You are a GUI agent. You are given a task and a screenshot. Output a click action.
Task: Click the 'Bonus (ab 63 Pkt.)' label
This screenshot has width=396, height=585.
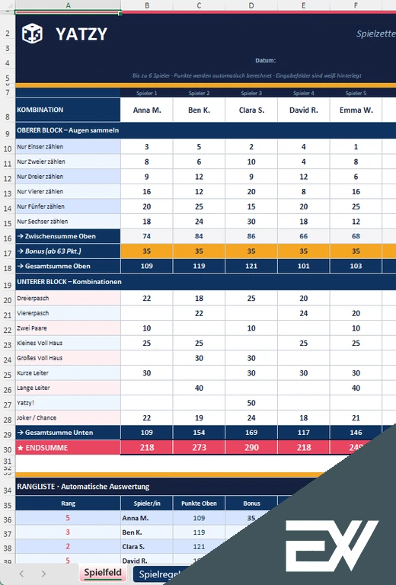pyautogui.click(x=68, y=251)
